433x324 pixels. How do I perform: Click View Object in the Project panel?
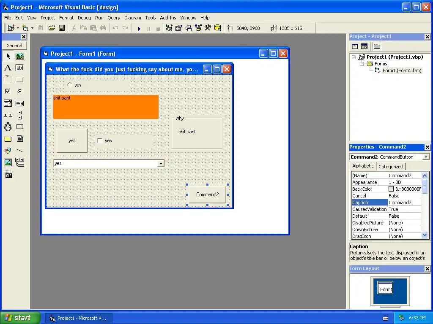(364, 46)
